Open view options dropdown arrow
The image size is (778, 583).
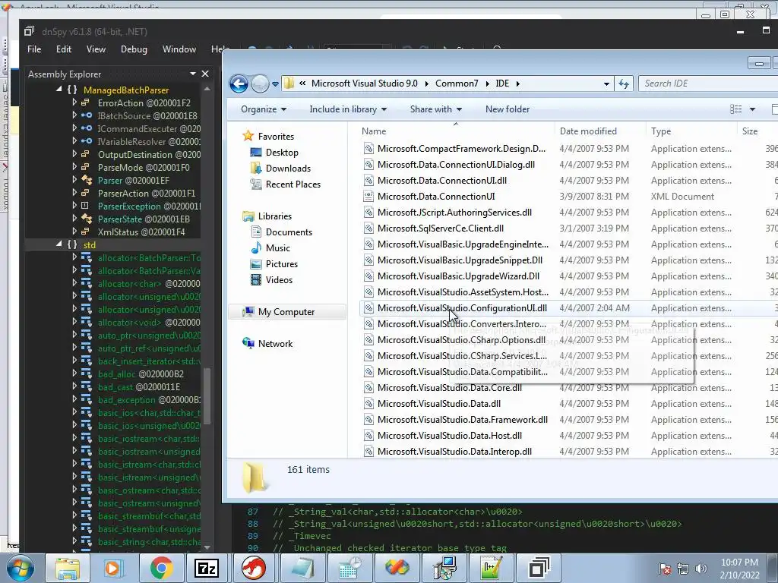[x=752, y=109]
